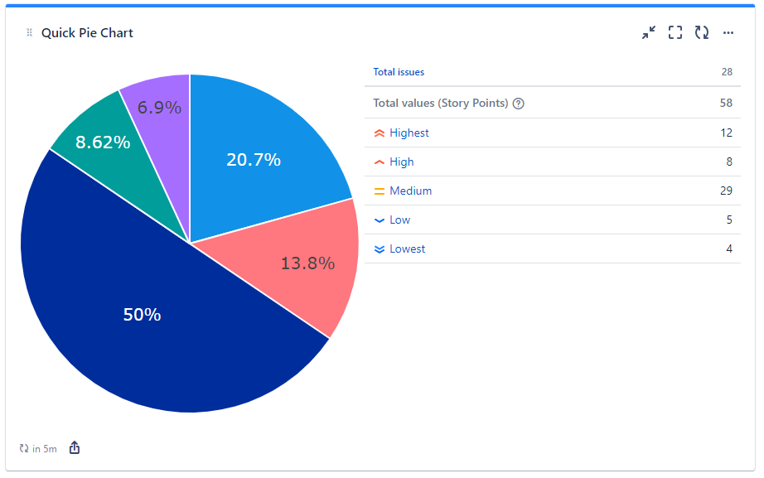Open the more options ellipsis menu

pos(728,32)
